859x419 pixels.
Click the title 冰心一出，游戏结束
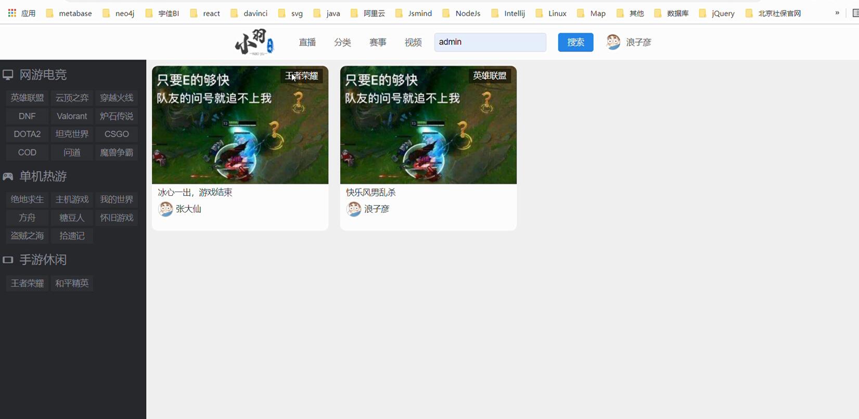point(195,192)
